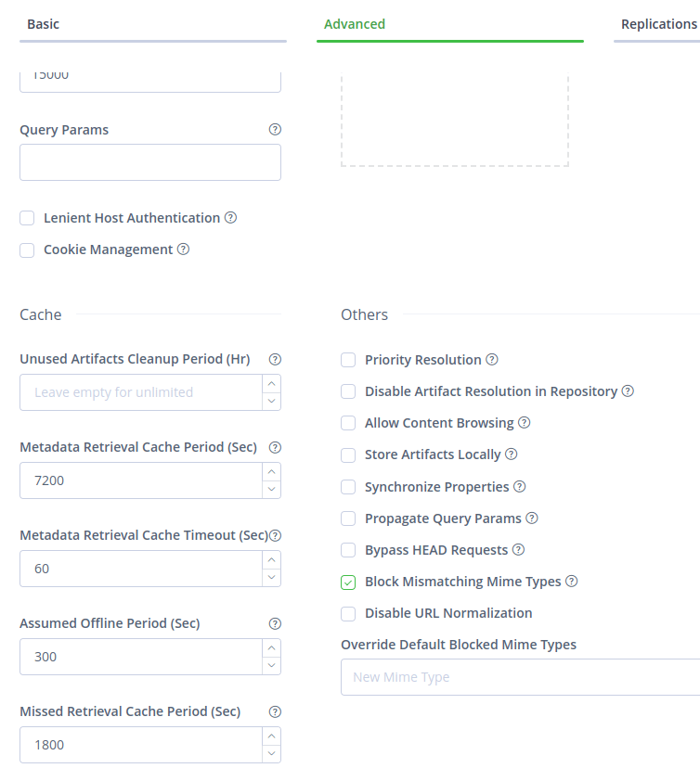Open Propagate Query Params help tooltip
700x781 pixels.
tap(530, 518)
